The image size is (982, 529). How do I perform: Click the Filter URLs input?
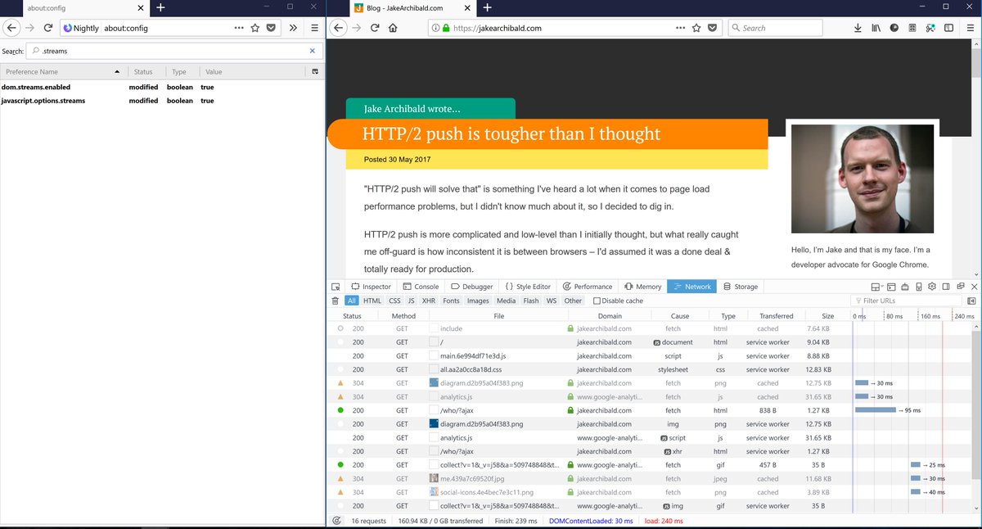[907, 301]
